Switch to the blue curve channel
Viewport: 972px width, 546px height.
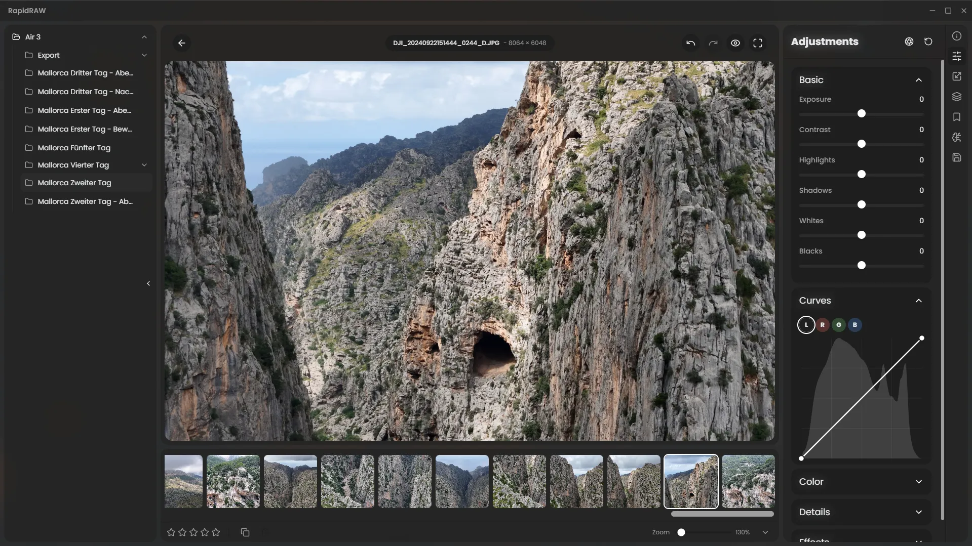[x=854, y=325]
